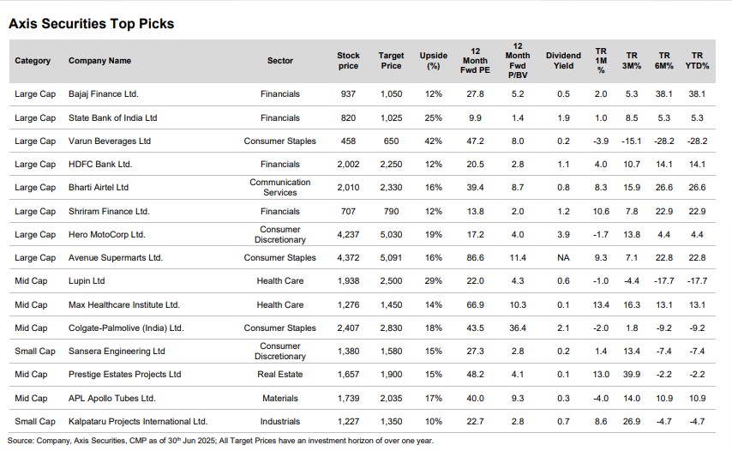Screen dimensions: 732x451
Task: Click Communication Services sector cell
Action: 279,187
